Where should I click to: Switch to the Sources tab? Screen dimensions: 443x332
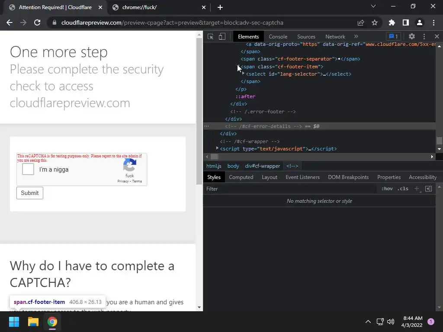pyautogui.click(x=306, y=36)
